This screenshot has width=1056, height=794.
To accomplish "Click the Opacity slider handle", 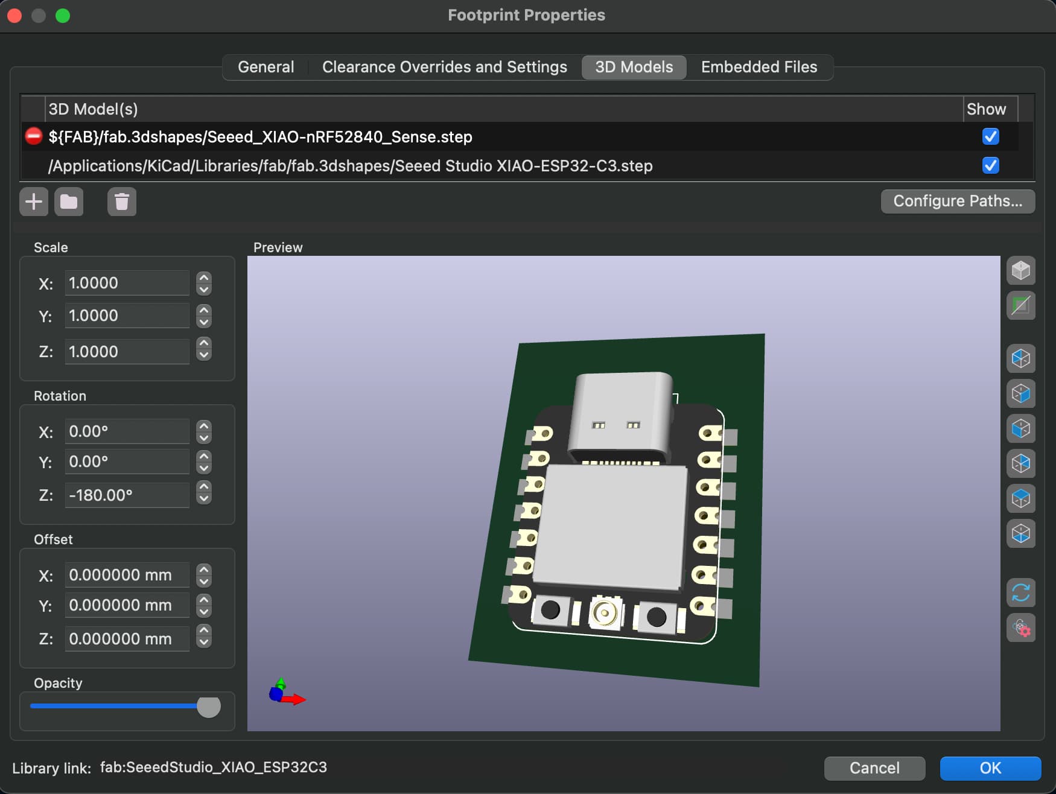I will 209,707.
